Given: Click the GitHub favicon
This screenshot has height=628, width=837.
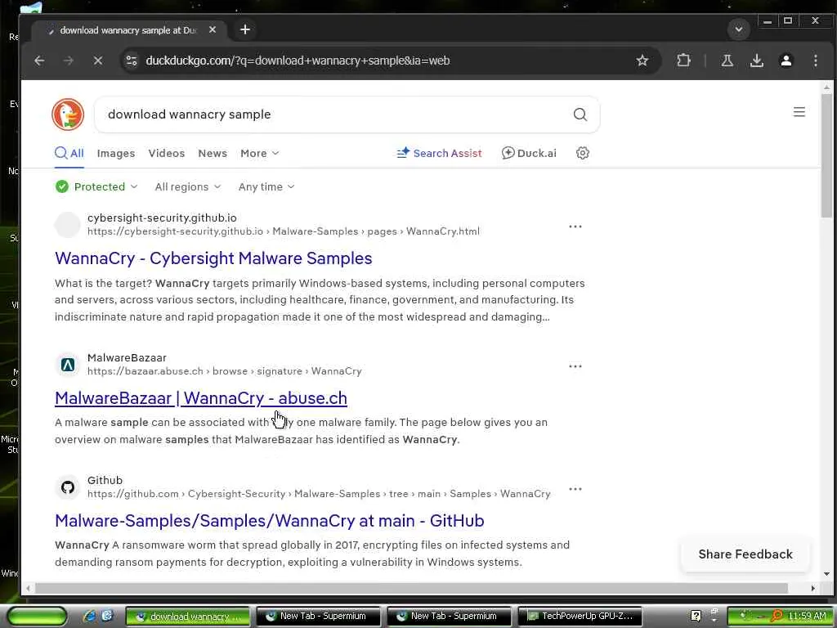Looking at the screenshot, I should tap(68, 487).
